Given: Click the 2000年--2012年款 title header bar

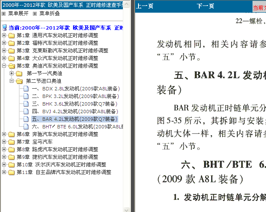Looking at the screenshot, I should [62, 5].
